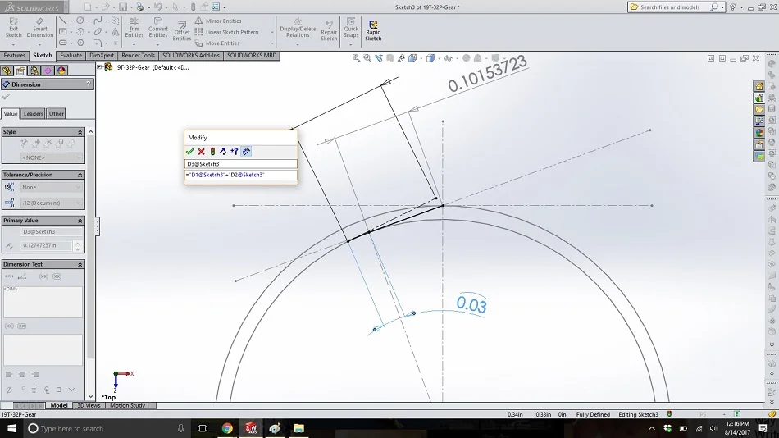Accept value with green checkmark in Modify
The image size is (779, 438).
pyautogui.click(x=189, y=151)
